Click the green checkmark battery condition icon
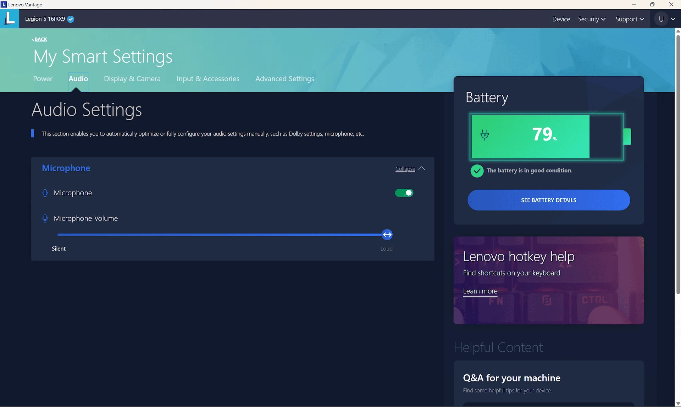Image resolution: width=681 pixels, height=407 pixels. [x=477, y=171]
